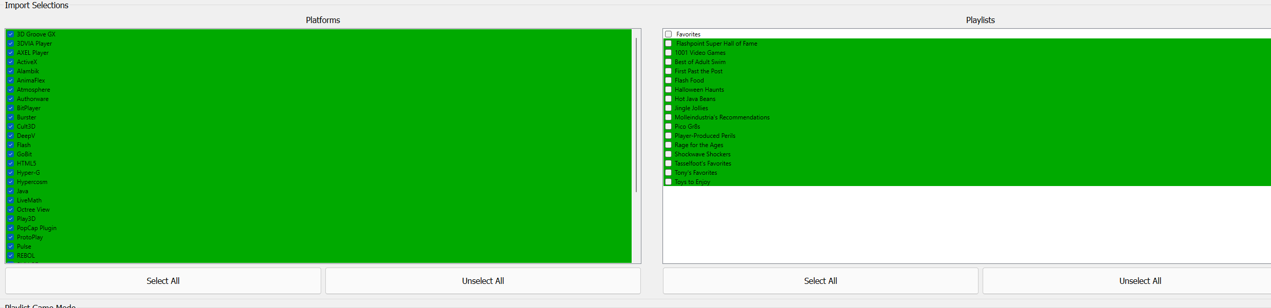Toggle the REBOL checkbox
This screenshot has width=1271, height=308.
click(x=10, y=256)
